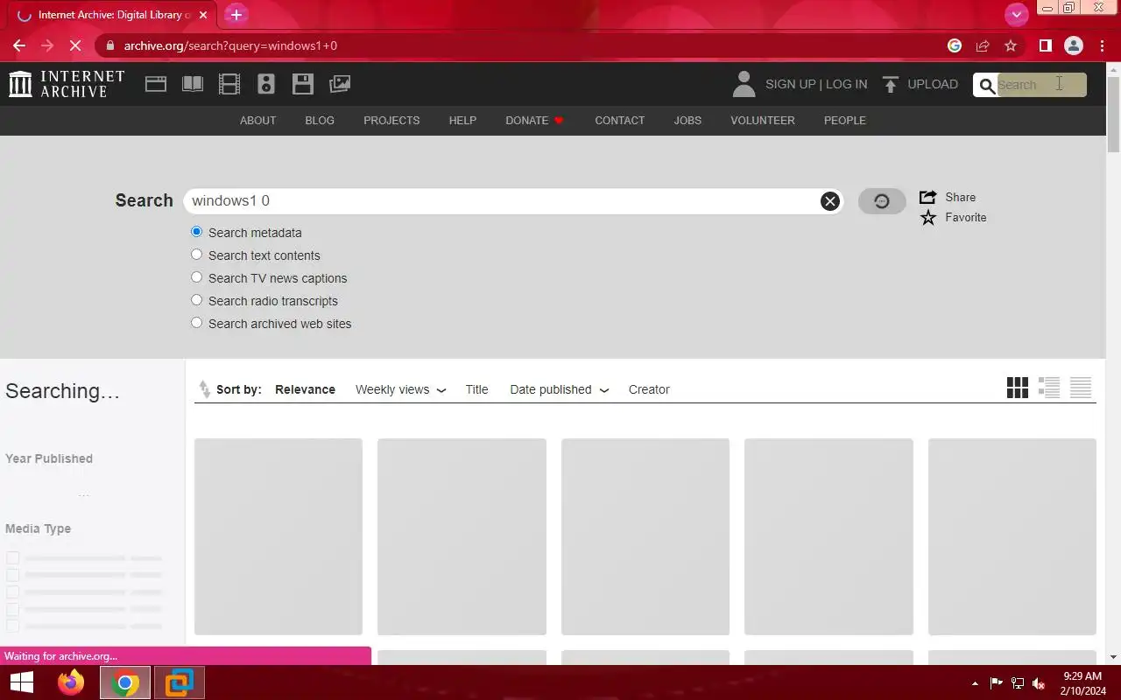This screenshot has height=700, width=1121.
Task: Click the UPLOAD link text
Action: tap(933, 84)
